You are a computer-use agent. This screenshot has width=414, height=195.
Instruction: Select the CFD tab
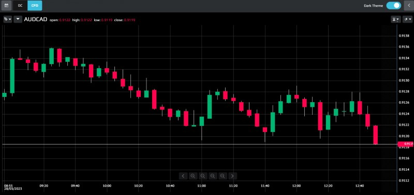click(x=35, y=5)
